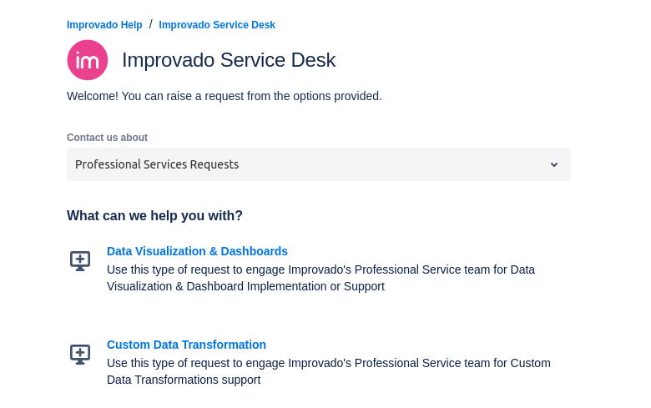Click the Data Visualization & Dashboards monitor icon
This screenshot has width=651, height=408.
[x=80, y=260]
